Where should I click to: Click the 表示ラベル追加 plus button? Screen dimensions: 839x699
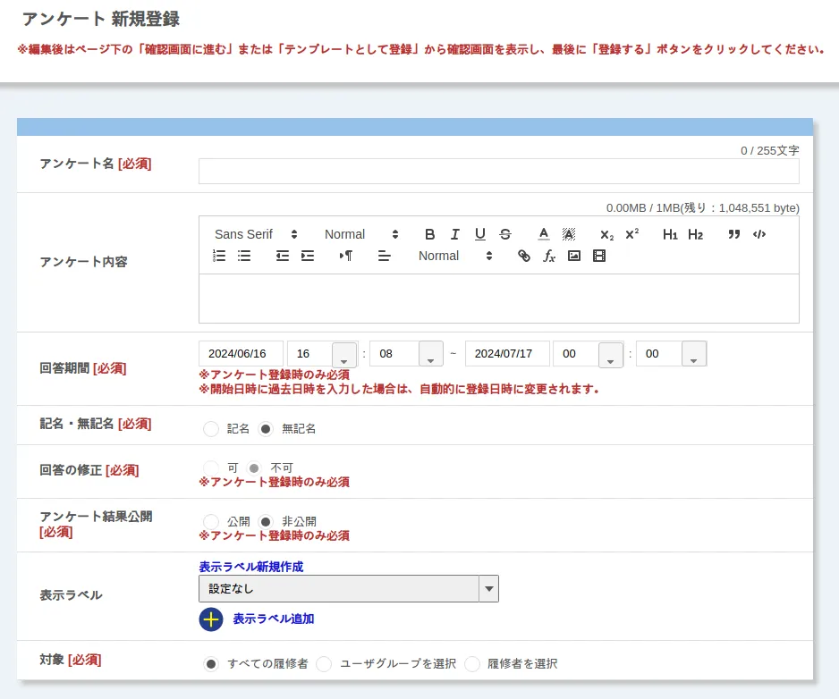[x=211, y=619]
